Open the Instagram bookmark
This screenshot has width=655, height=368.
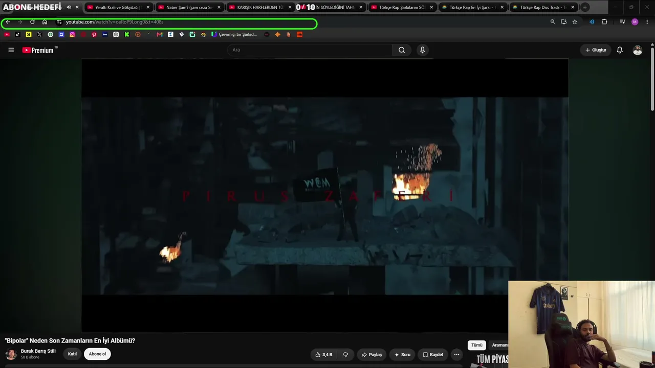click(72, 35)
